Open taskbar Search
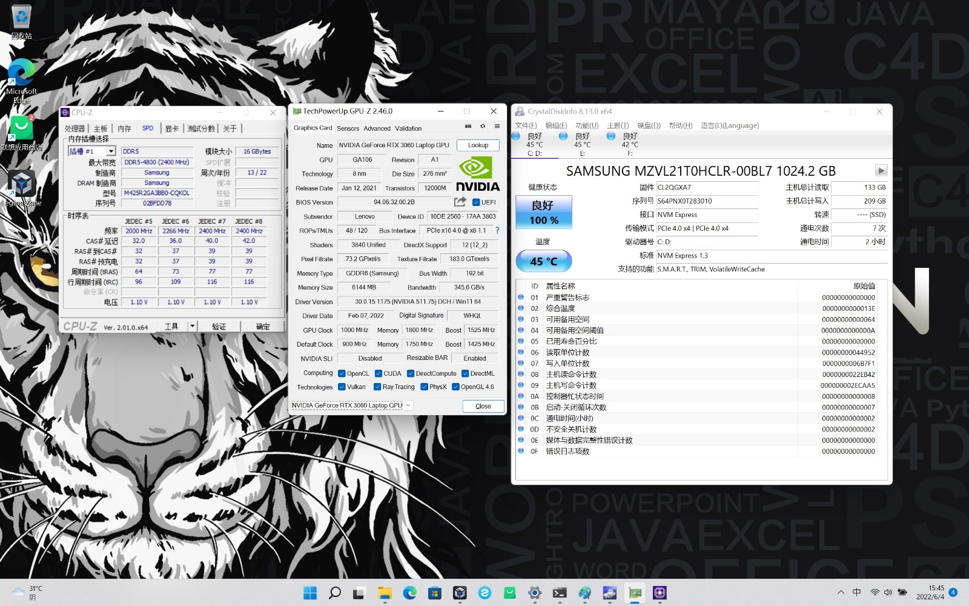This screenshot has height=606, width=969. point(334,593)
